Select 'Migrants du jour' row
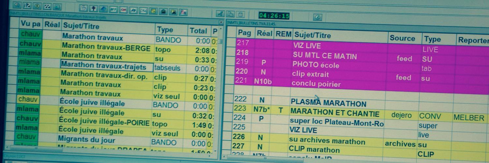 tap(86, 139)
